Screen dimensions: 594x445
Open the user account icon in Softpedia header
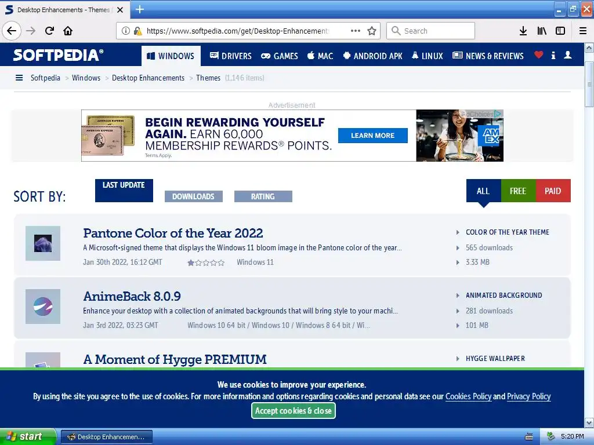[x=568, y=55]
